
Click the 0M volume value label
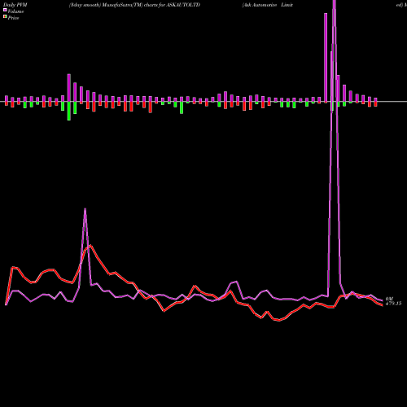coord(389,299)
